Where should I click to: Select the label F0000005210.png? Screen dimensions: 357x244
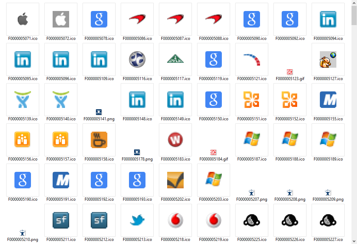tap(23, 240)
